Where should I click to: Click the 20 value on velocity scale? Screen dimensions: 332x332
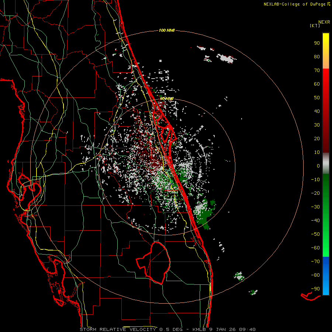pos(317,139)
